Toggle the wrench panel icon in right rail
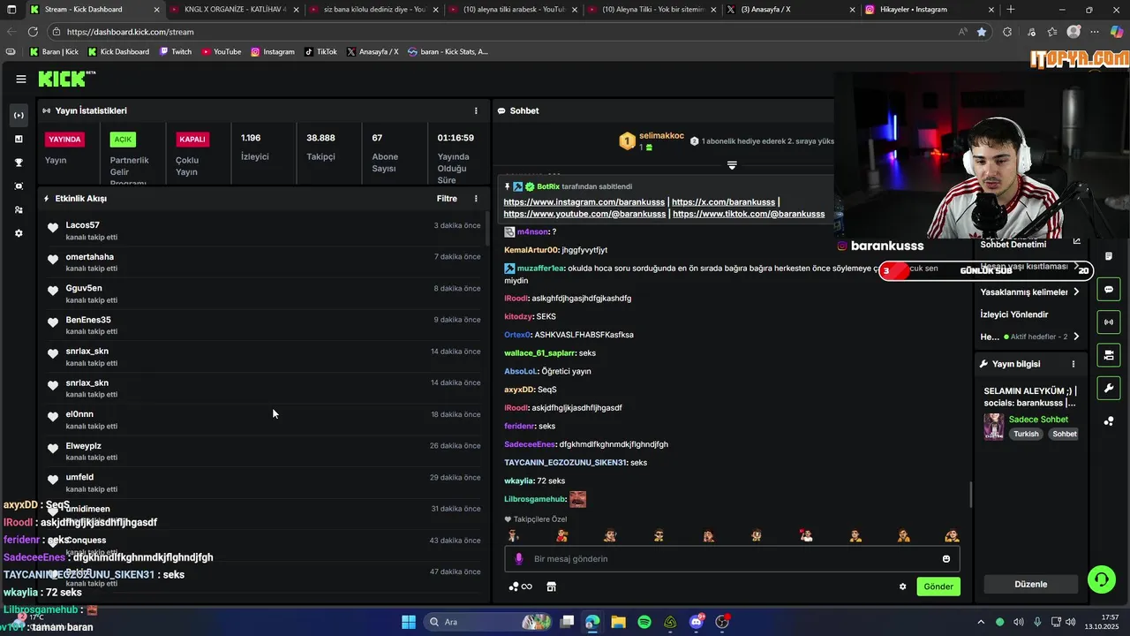1130x636 pixels. pos(1108,388)
